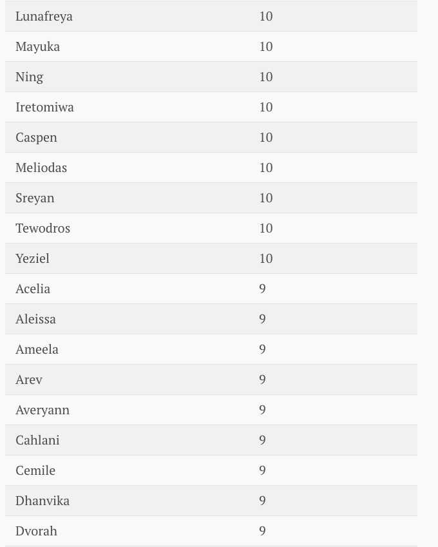Select the Tewodros name cell
Image resolution: width=438 pixels, height=547 pixels.
pos(43,228)
